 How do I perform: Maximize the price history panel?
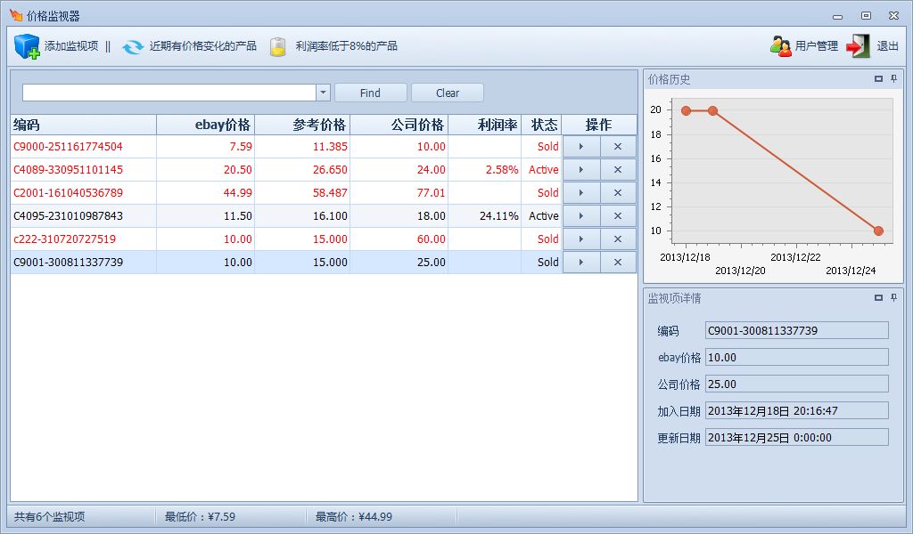pyautogui.click(x=878, y=79)
